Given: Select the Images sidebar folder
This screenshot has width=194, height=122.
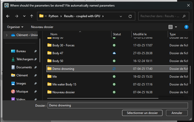Looking at the screenshot, I should pyautogui.click(x=21, y=83).
